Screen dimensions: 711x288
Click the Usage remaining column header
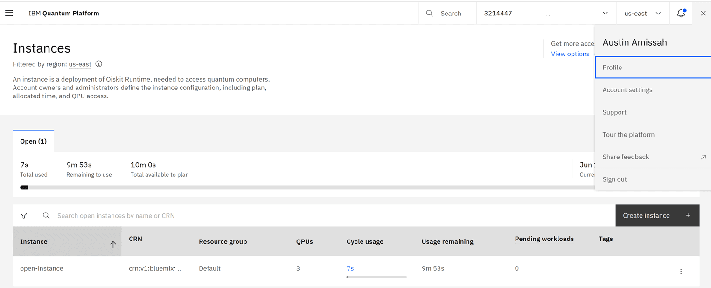(447, 242)
